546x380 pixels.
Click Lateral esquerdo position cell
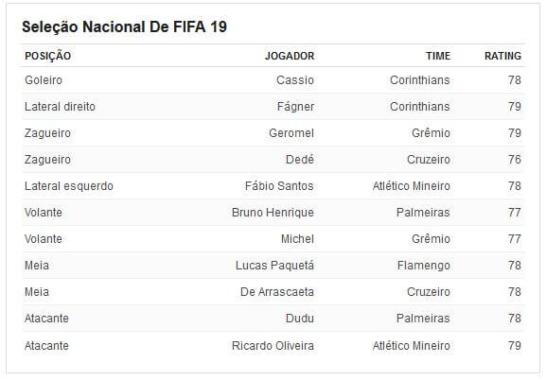pyautogui.click(x=69, y=186)
